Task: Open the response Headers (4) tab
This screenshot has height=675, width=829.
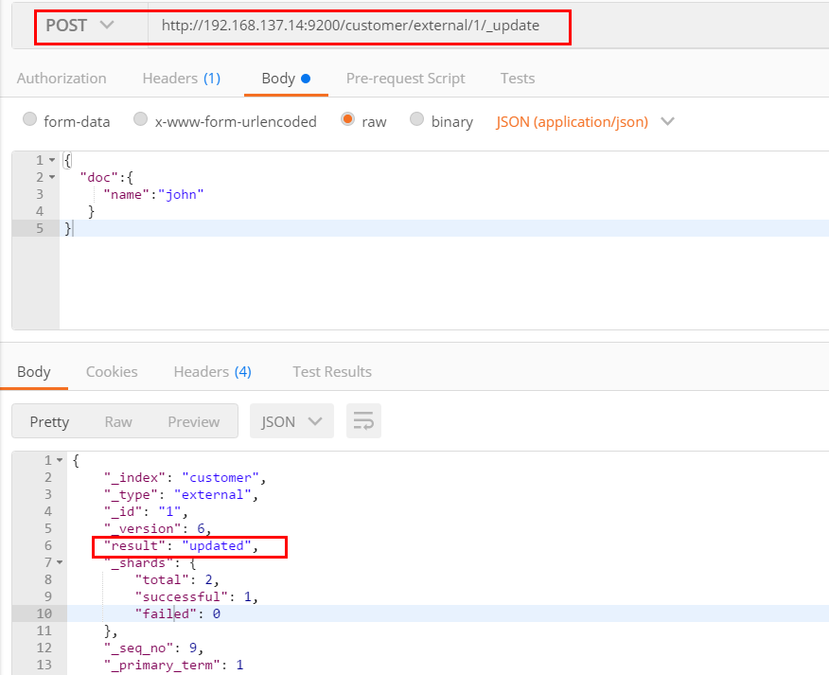Action: 213,372
